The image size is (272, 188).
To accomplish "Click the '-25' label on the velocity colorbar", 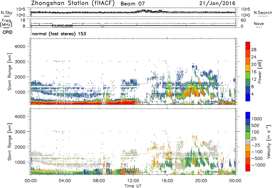I will [256, 145].
